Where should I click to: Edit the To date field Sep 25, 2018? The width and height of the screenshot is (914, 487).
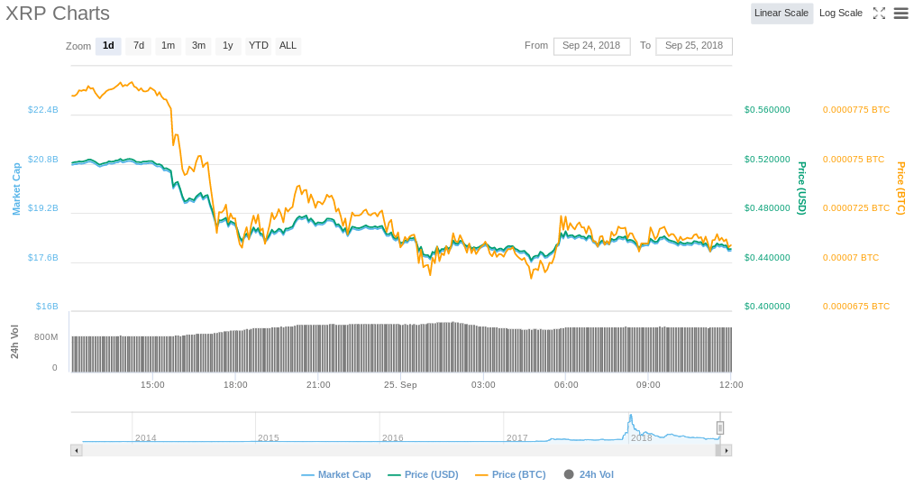tap(694, 46)
